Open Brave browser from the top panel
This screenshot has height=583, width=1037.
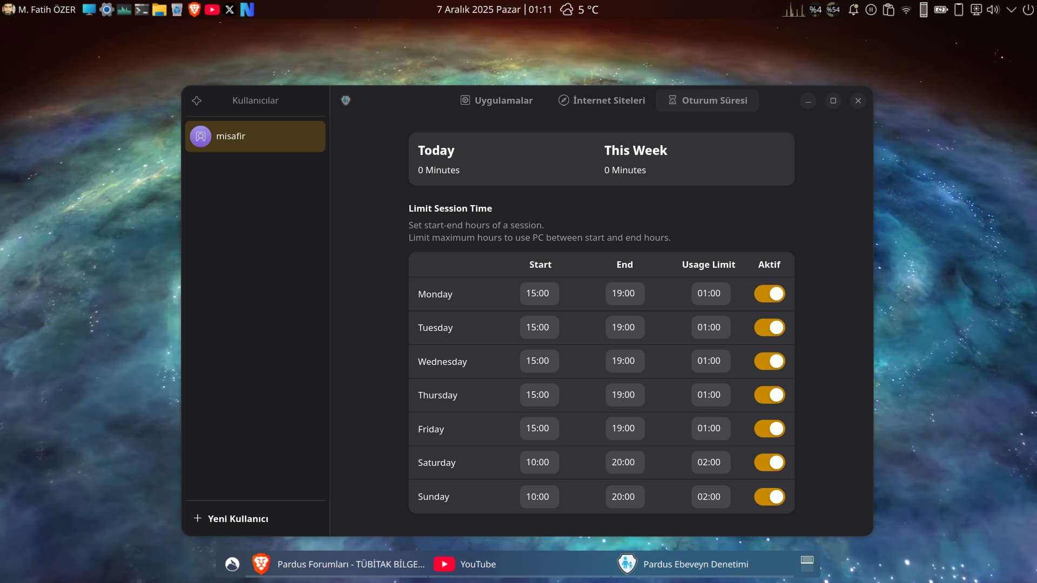(194, 9)
